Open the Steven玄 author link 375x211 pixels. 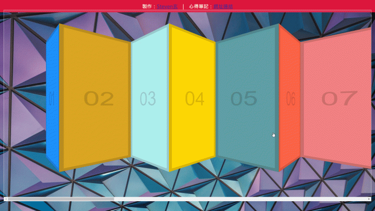(x=167, y=7)
